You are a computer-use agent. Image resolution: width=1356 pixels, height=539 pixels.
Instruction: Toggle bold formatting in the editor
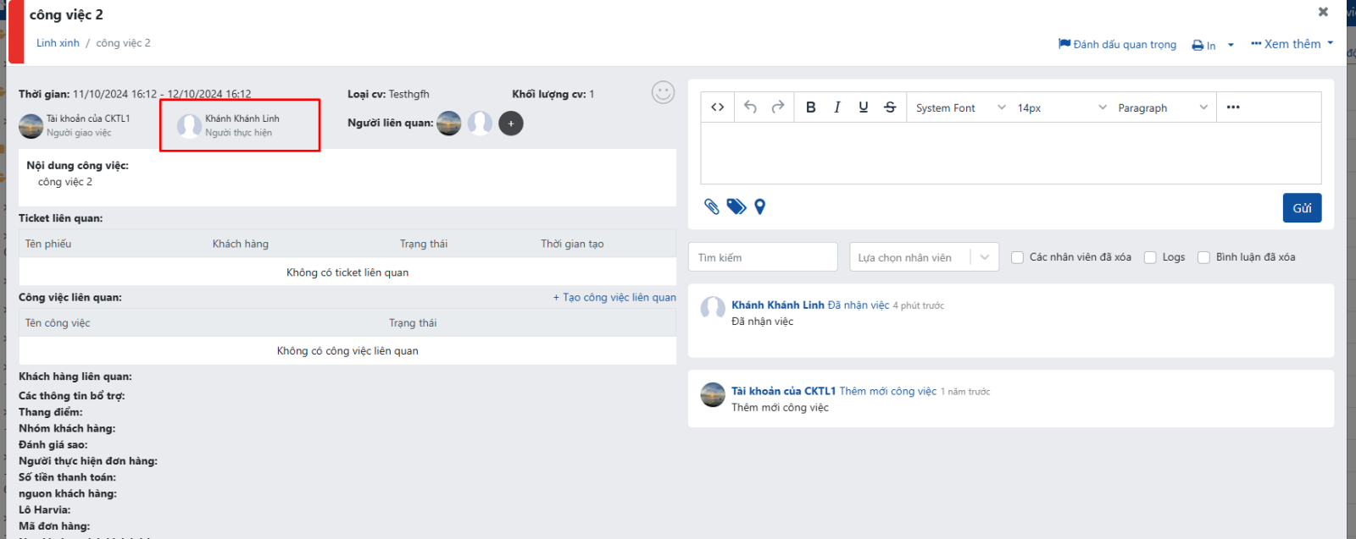(x=810, y=107)
